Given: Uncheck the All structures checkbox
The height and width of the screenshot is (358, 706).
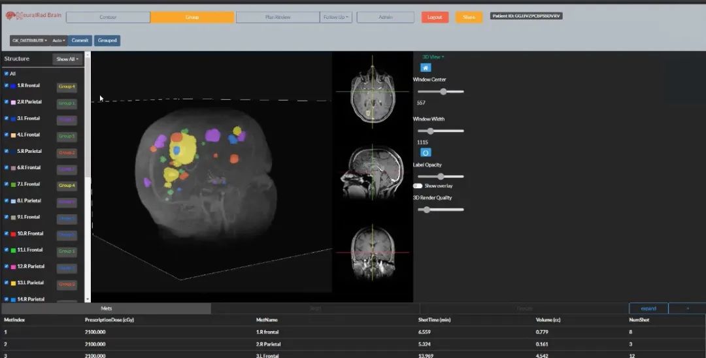Looking at the screenshot, I should 6,73.
